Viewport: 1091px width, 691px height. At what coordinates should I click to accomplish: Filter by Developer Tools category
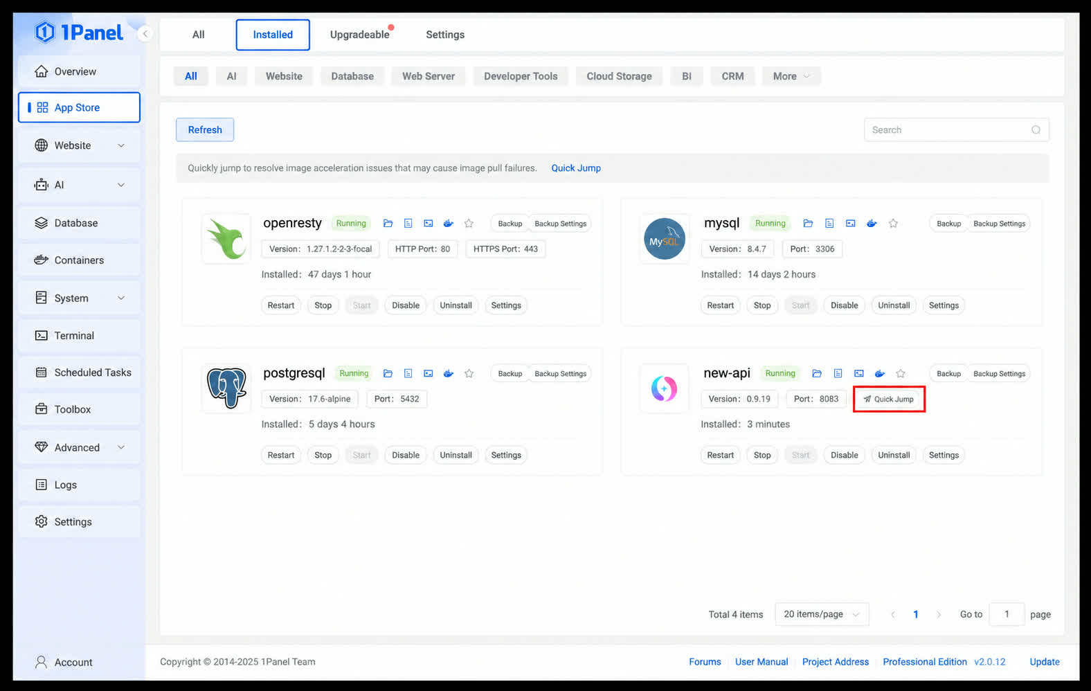tap(521, 76)
